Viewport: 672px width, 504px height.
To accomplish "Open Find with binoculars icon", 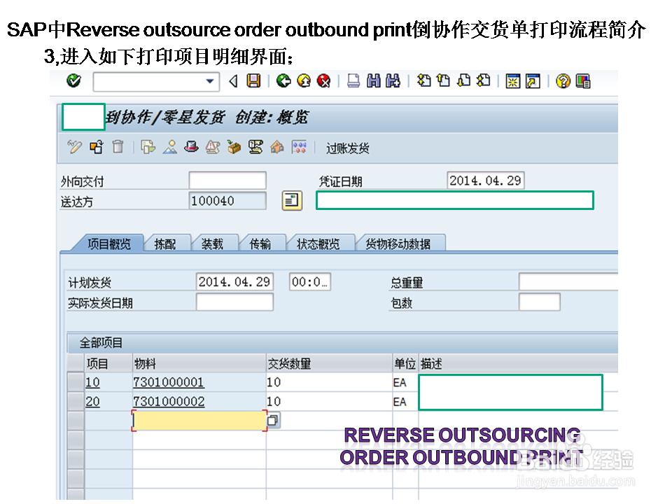I will (x=374, y=80).
